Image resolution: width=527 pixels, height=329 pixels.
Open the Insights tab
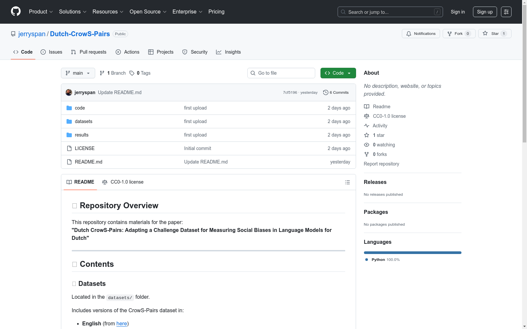[229, 52]
